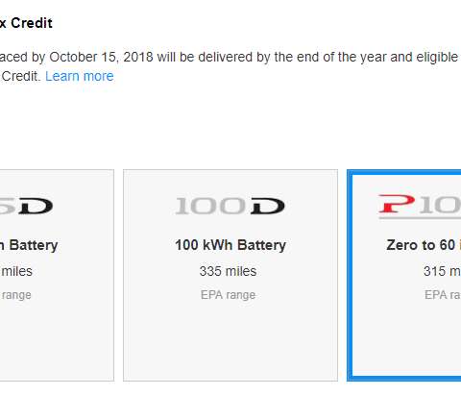Screen dimensions: 461x396
Task: Click the 100 kWh Battery heading
Action: [x=230, y=245]
